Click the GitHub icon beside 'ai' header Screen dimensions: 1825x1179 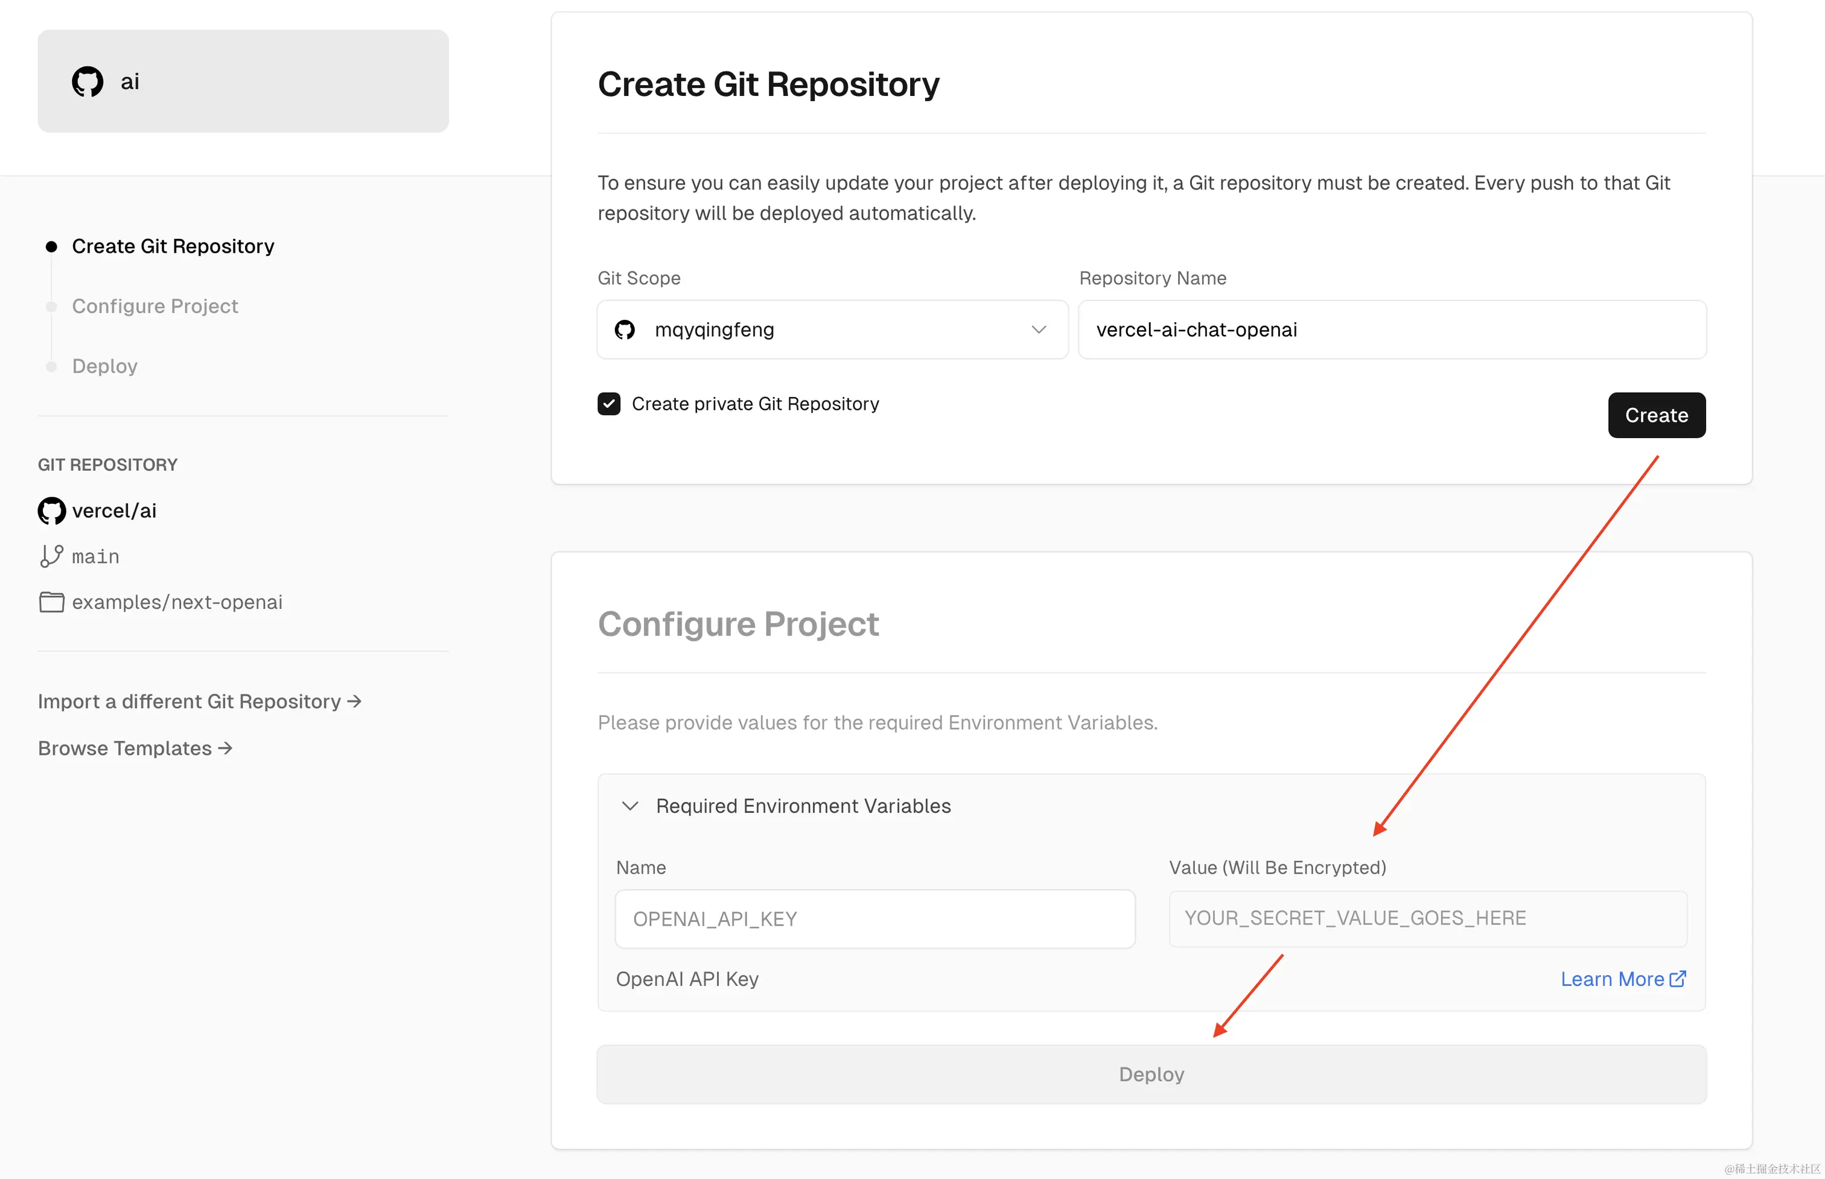click(x=88, y=81)
